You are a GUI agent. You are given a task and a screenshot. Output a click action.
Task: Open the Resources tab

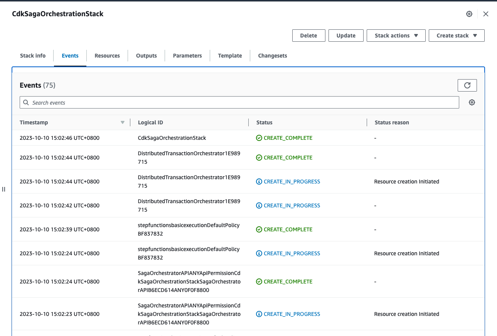click(107, 56)
